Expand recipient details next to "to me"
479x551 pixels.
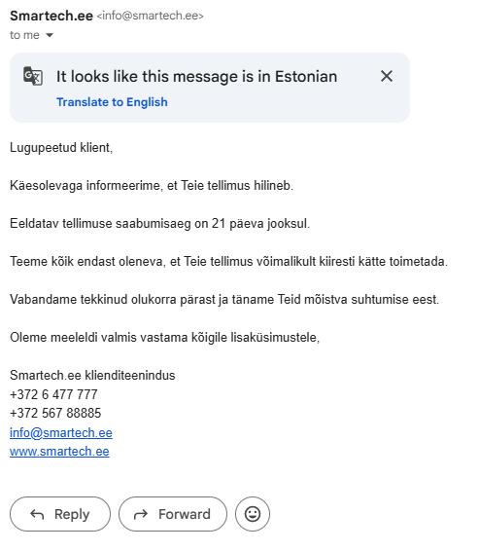coord(50,35)
